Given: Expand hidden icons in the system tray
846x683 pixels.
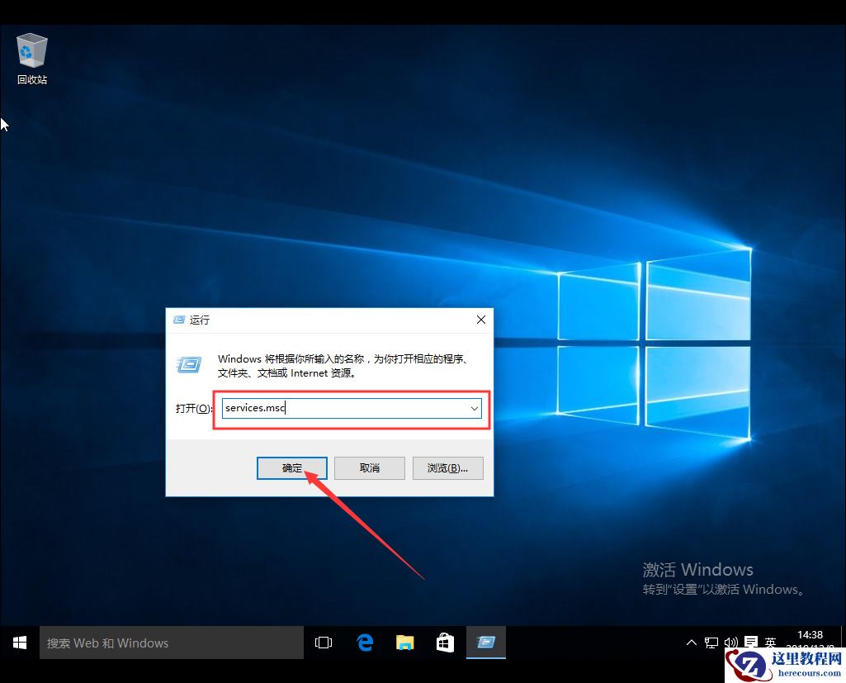Looking at the screenshot, I should 692,642.
